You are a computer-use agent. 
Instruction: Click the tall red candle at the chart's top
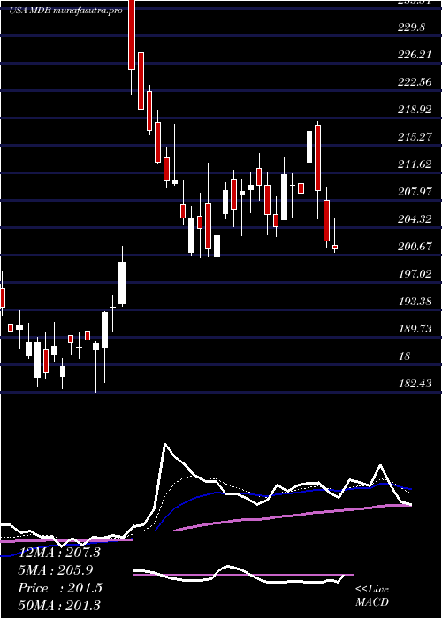[x=132, y=34]
